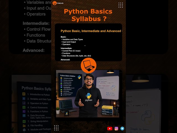Image resolution: width=177 pixels, height=133 pixels.
Task: Click 'Functions' bullet in the center card
Action: pos(66,53)
